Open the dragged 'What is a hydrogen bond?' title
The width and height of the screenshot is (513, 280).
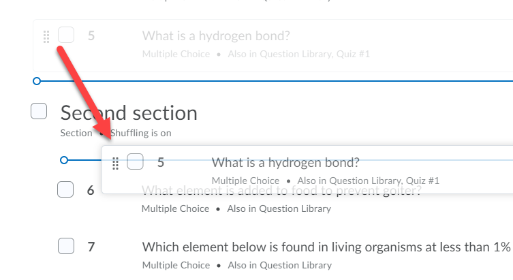point(285,163)
